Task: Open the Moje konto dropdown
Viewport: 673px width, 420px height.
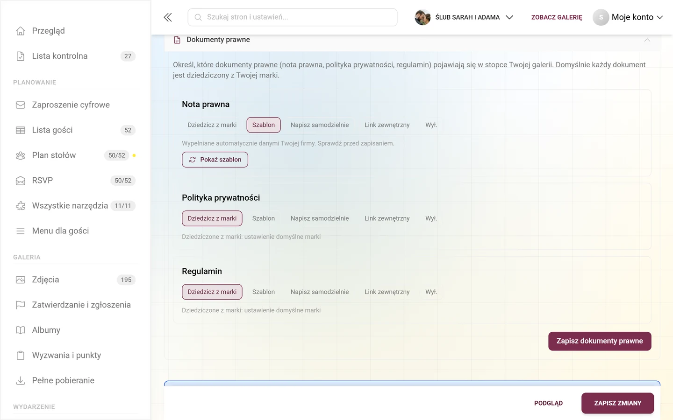Action: point(628,17)
